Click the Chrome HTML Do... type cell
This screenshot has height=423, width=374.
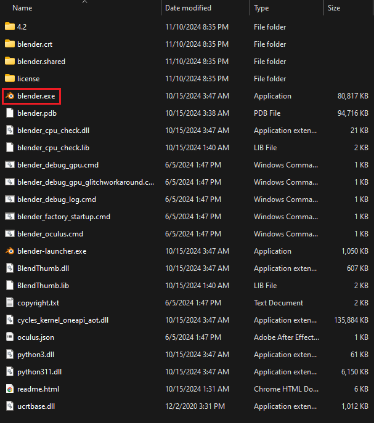(x=286, y=389)
